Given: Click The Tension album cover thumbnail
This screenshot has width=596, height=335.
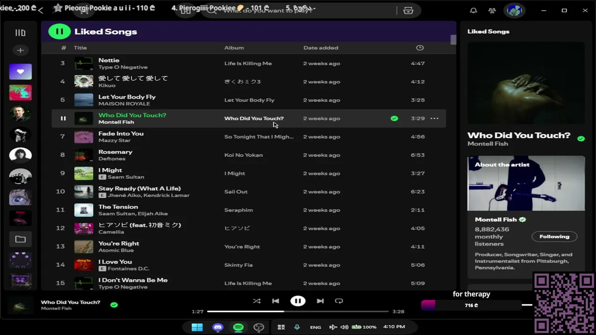Looking at the screenshot, I should 84,210.
